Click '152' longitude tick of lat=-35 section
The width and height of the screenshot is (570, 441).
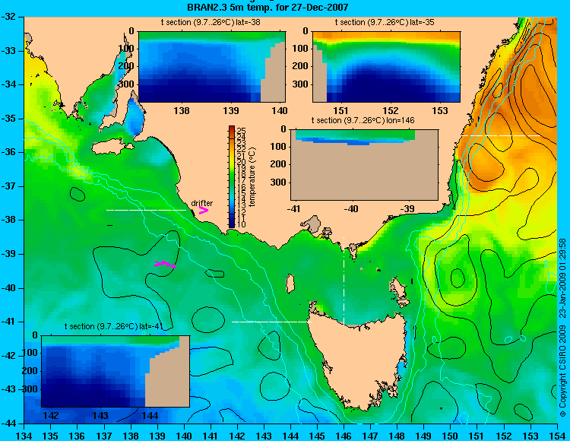[x=391, y=110]
